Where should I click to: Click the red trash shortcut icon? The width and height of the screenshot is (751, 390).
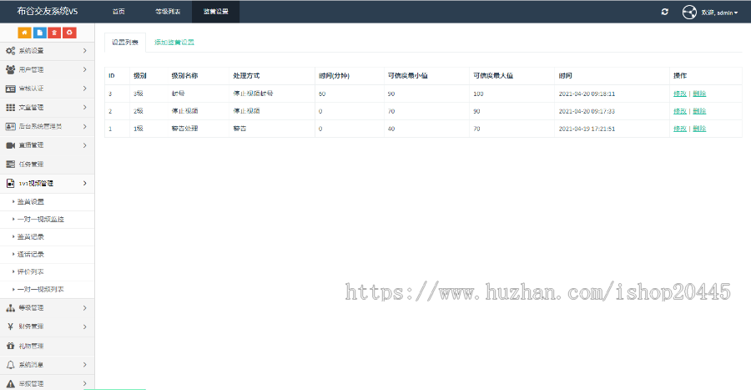pyautogui.click(x=54, y=33)
